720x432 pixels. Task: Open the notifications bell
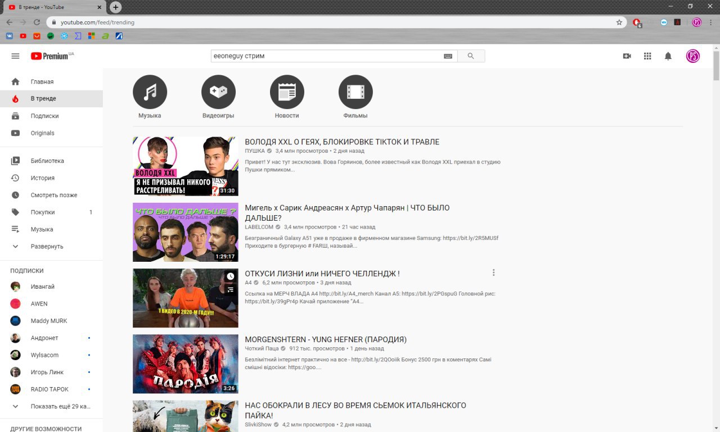668,56
